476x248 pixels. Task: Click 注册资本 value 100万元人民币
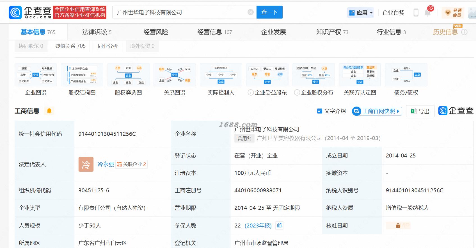click(x=253, y=173)
